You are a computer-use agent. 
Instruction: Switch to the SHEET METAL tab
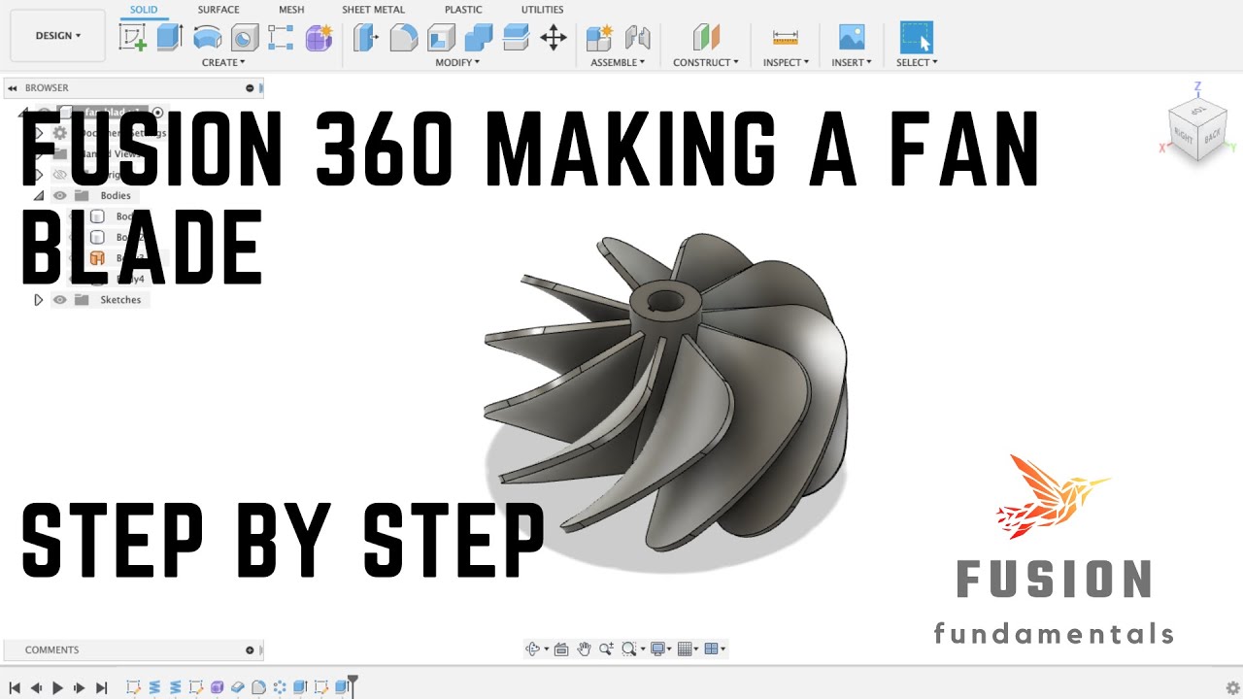click(374, 10)
